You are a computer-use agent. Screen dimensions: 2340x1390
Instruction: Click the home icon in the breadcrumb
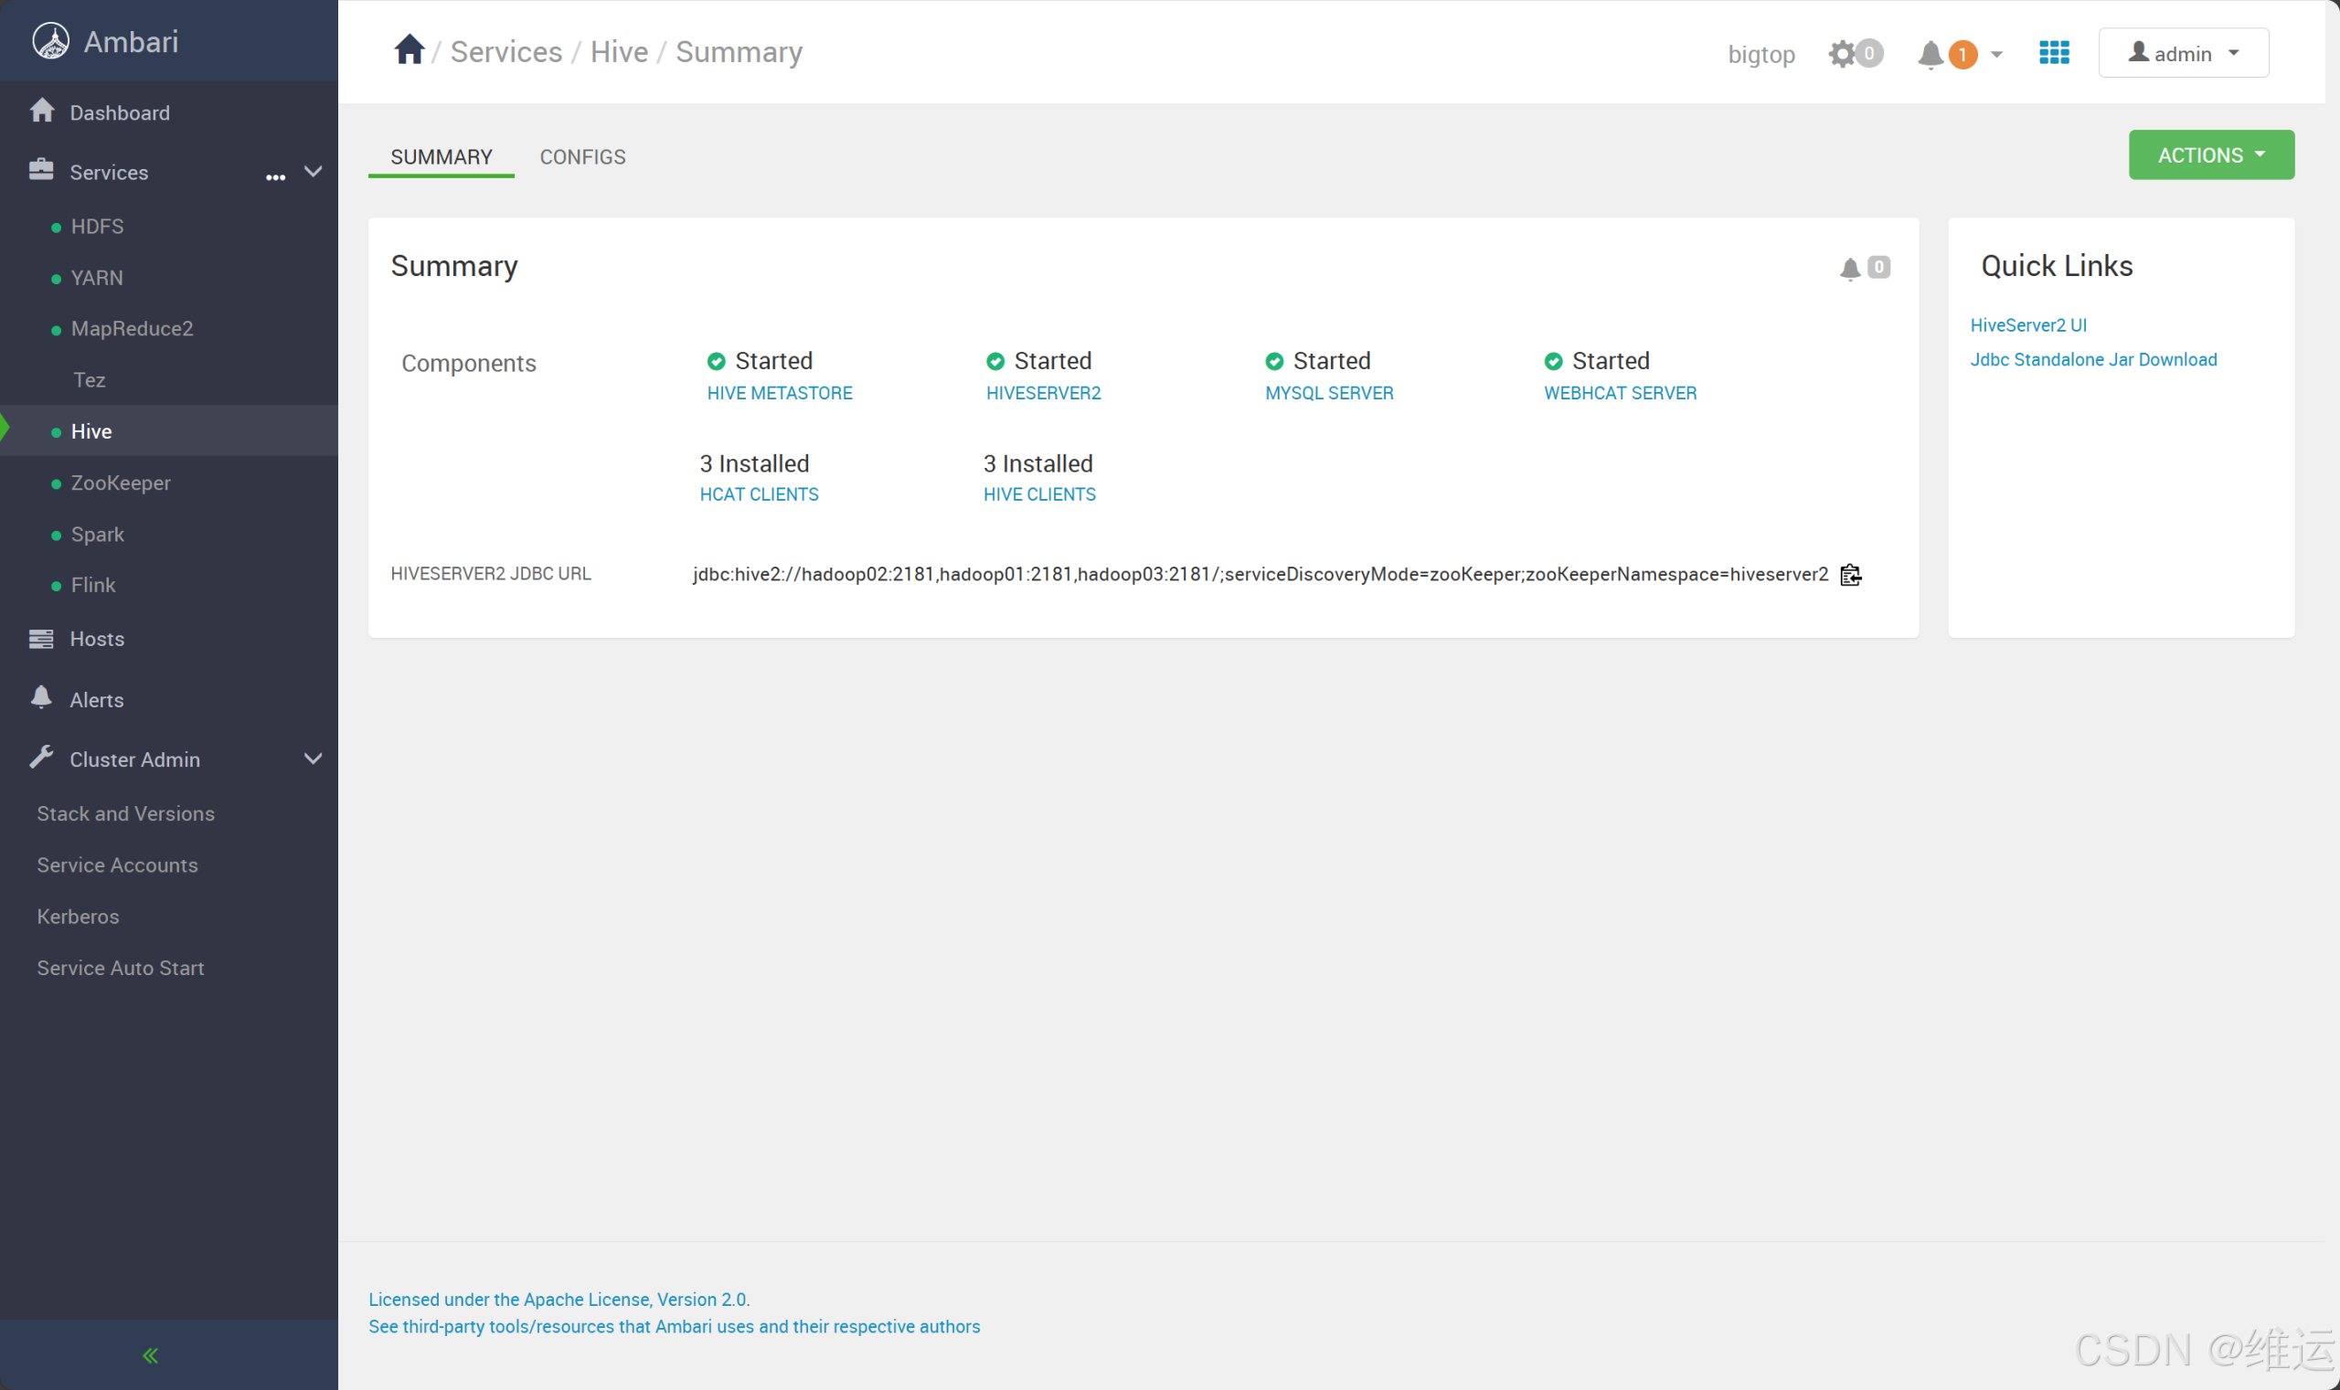click(x=409, y=49)
